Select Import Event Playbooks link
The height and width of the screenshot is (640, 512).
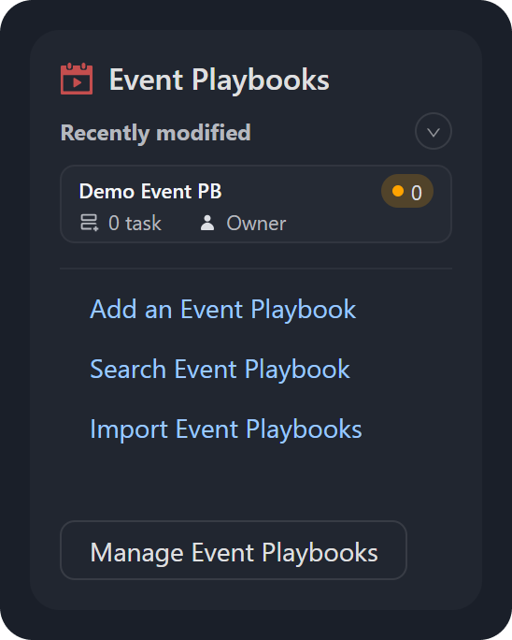click(x=226, y=429)
